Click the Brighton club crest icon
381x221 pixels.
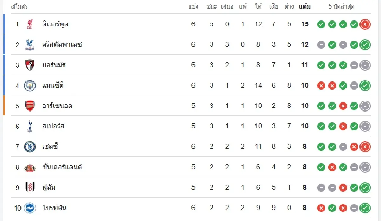(30, 208)
